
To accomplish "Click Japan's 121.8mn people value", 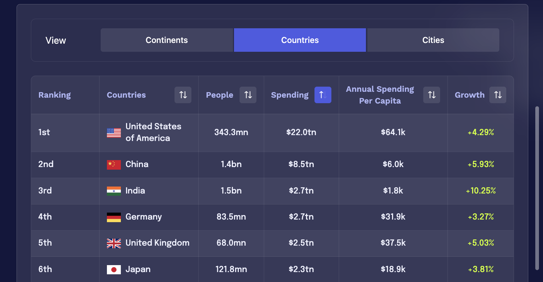I will coord(231,269).
